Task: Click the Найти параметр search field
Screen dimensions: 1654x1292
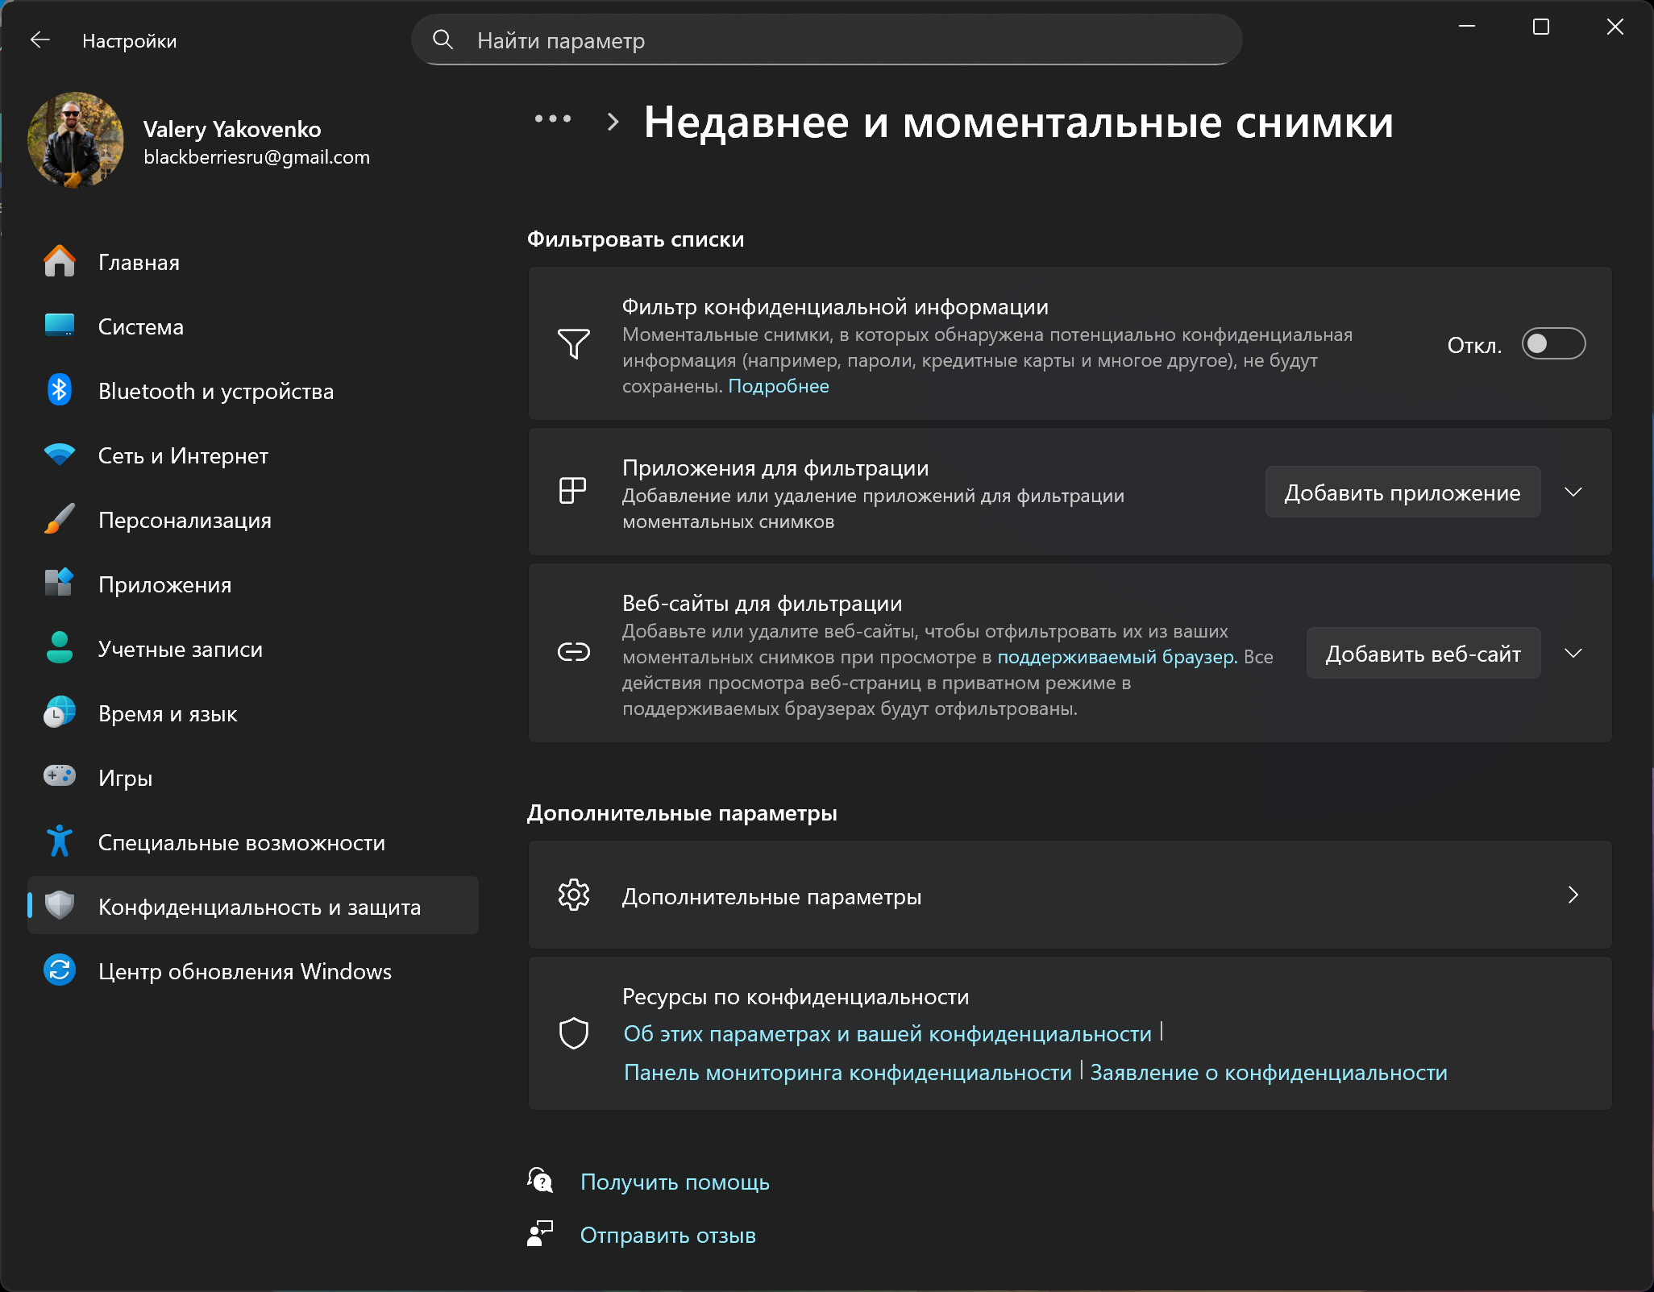Action: pyautogui.click(x=825, y=40)
